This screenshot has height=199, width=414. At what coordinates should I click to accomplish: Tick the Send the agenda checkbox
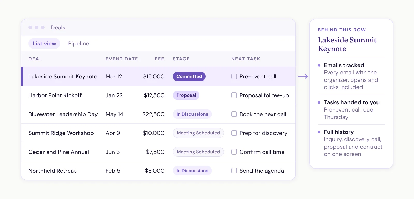click(234, 171)
